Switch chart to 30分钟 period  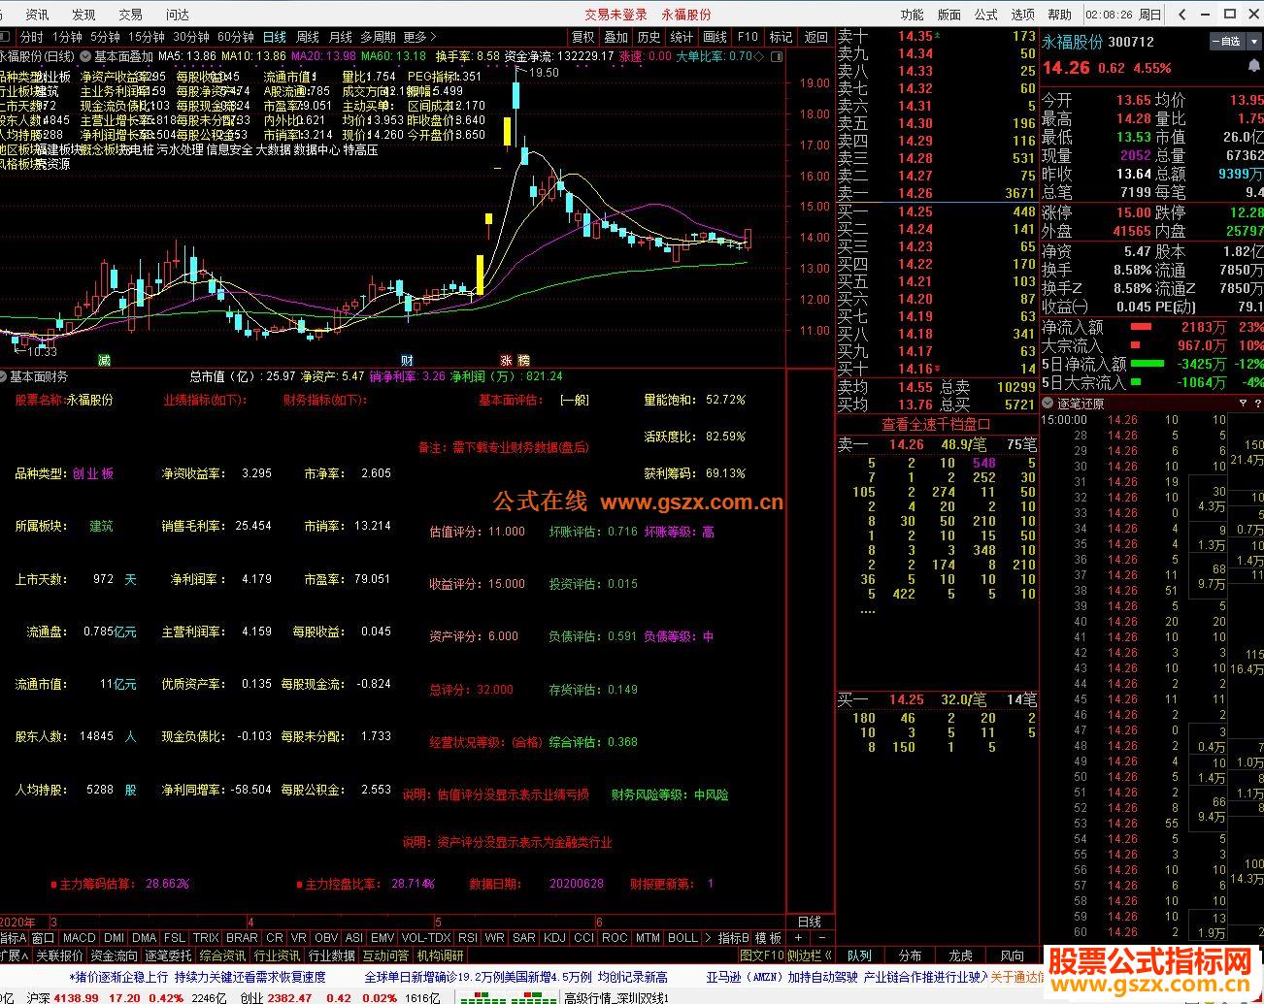click(x=190, y=37)
